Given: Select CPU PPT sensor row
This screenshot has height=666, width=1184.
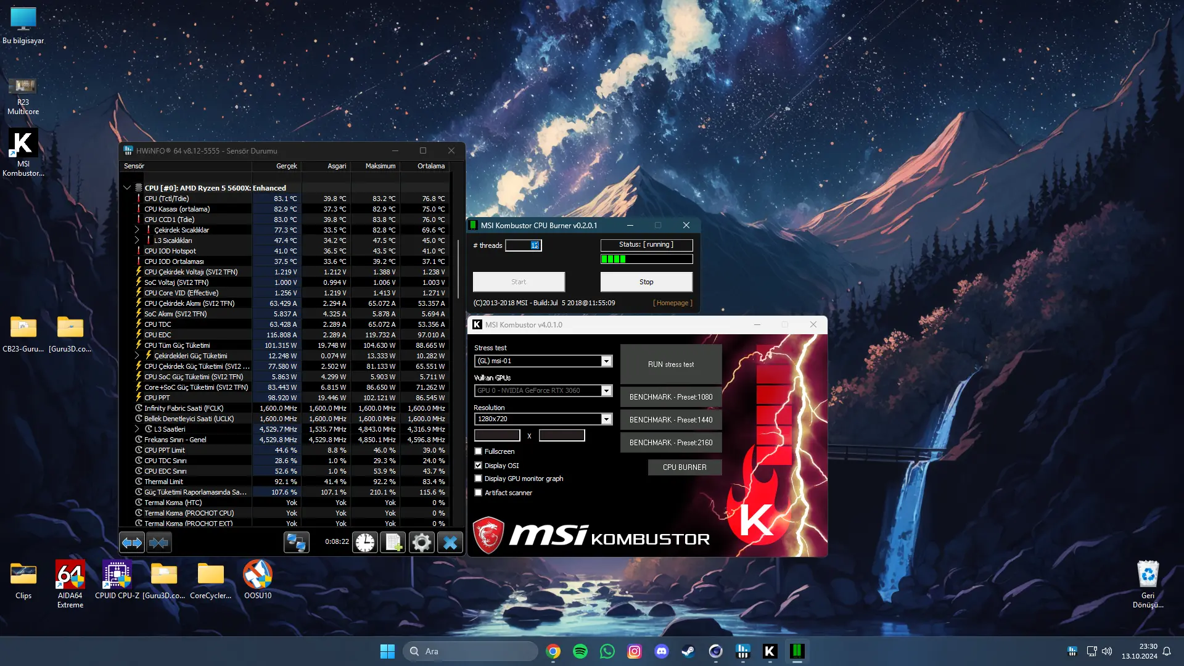Looking at the screenshot, I should point(285,398).
